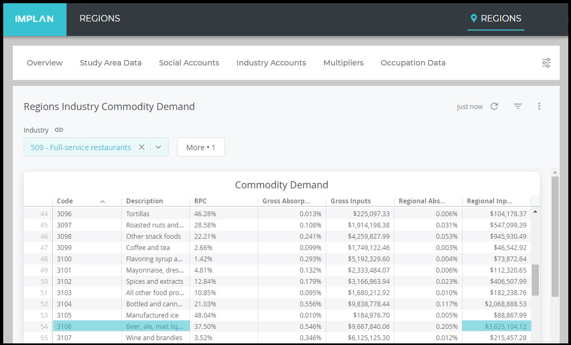Click REGIONS title in top bar

[100, 18]
